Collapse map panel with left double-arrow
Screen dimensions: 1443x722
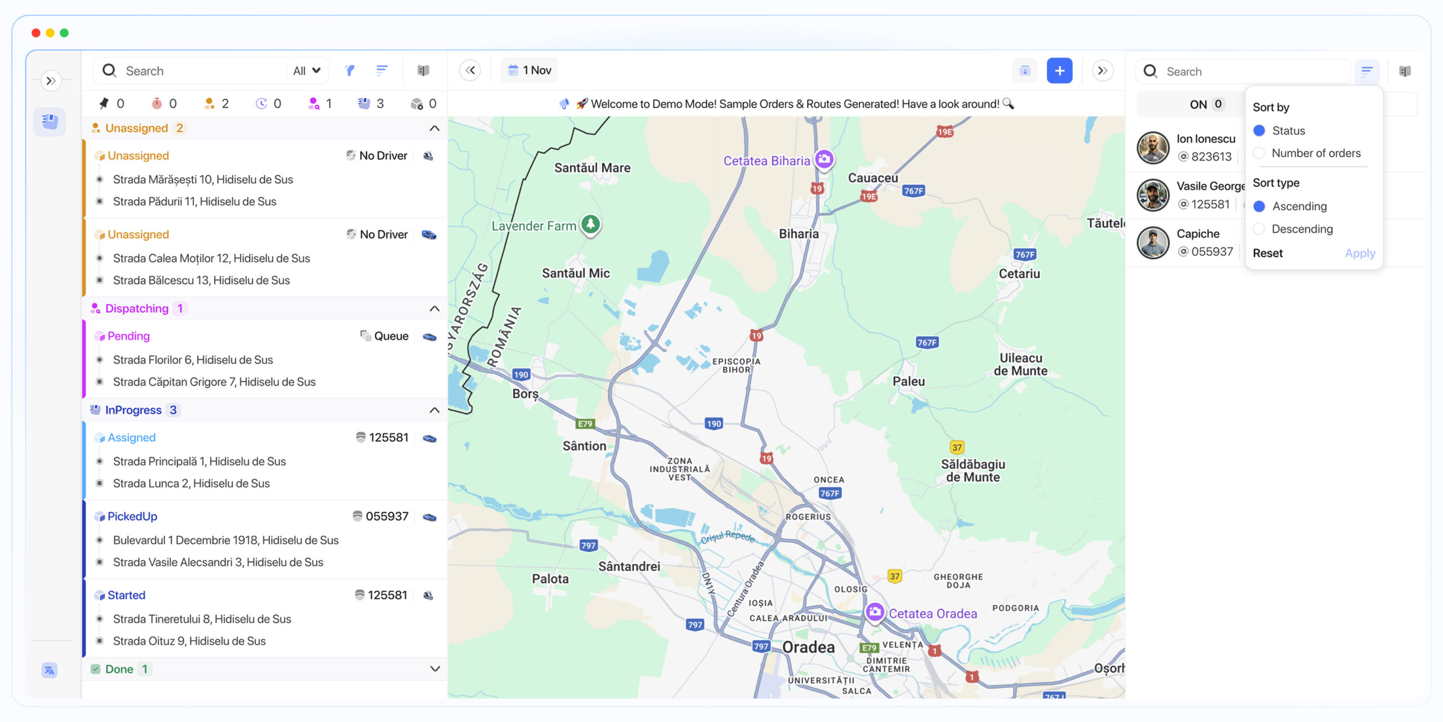click(470, 70)
